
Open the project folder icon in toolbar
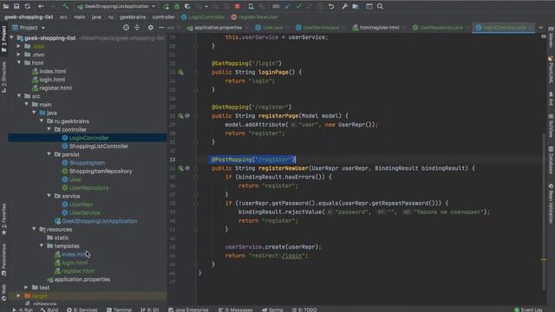click(6, 6)
